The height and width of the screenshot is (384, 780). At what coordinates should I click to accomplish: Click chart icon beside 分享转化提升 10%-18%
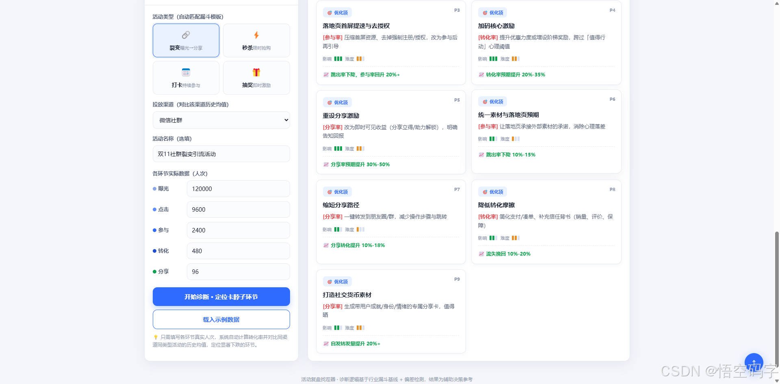(x=326, y=245)
